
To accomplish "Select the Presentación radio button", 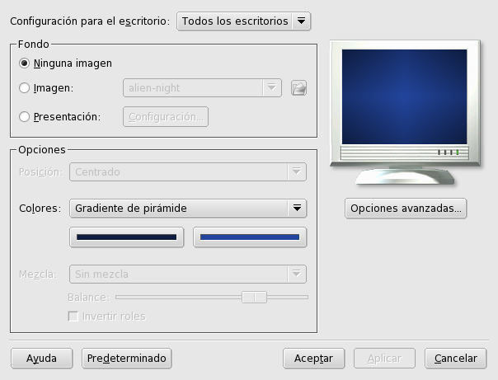I will [x=24, y=117].
